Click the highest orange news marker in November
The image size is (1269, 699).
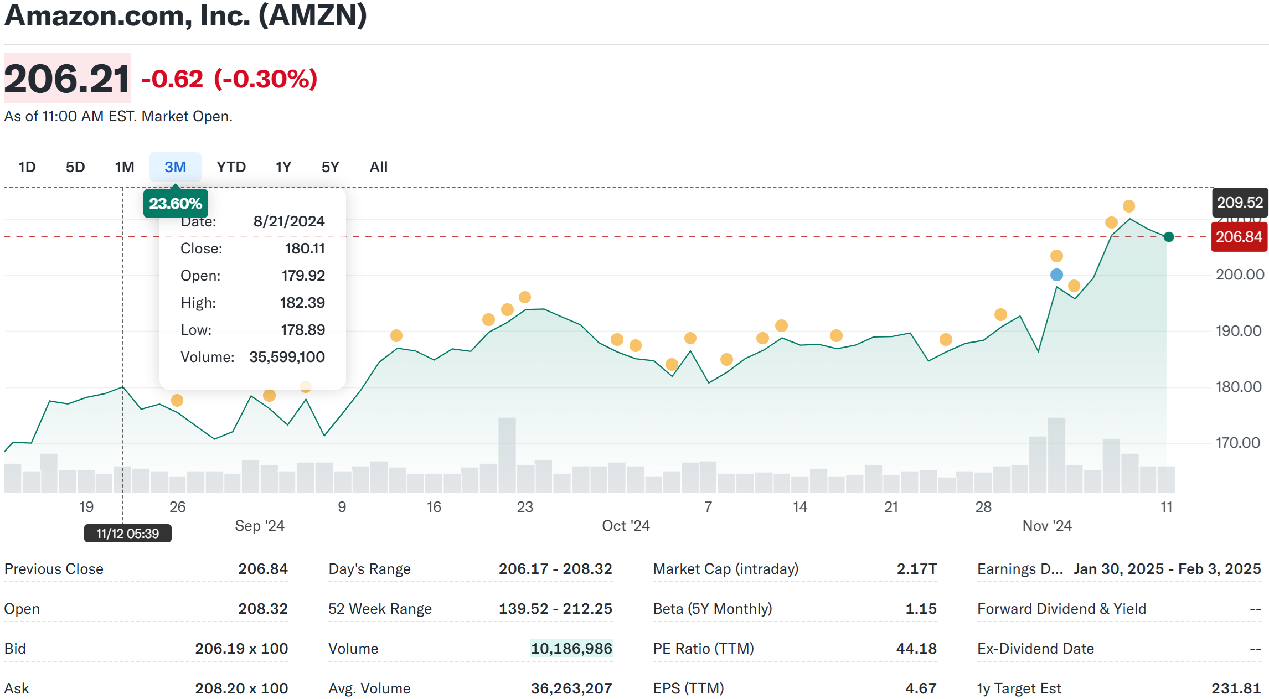coord(1129,206)
